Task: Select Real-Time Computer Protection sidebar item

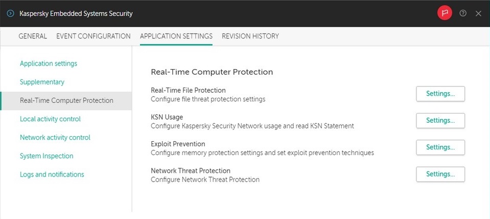Action: (66, 101)
